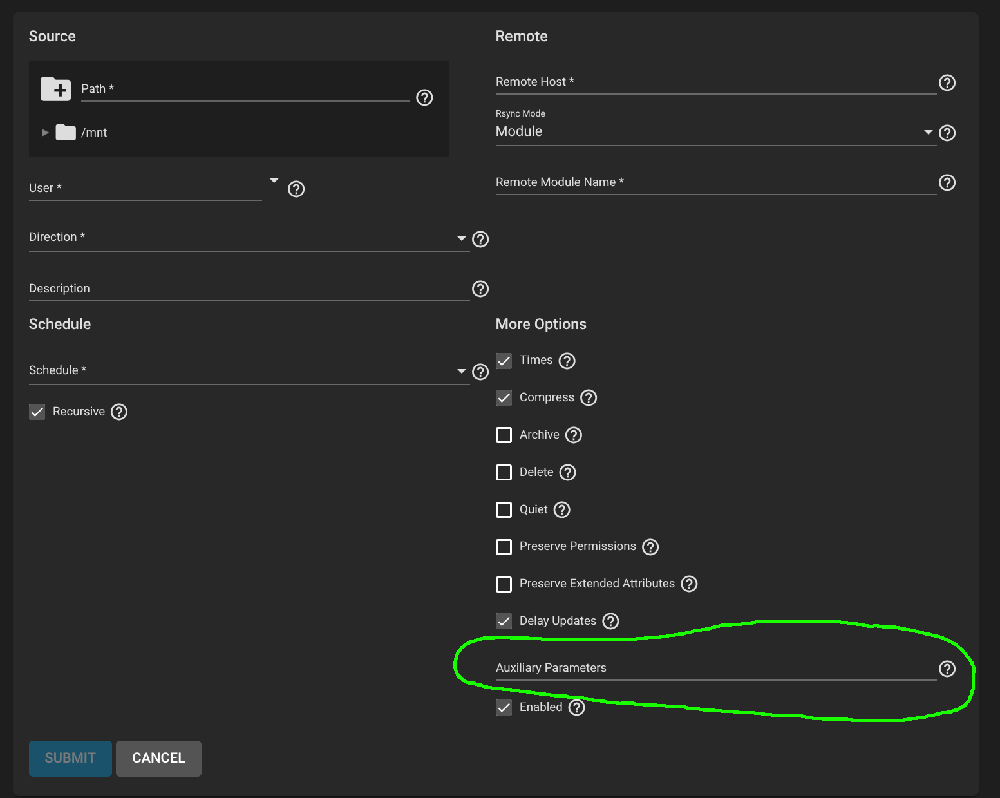
Task: Focus the User input field
Action: pyautogui.click(x=146, y=188)
